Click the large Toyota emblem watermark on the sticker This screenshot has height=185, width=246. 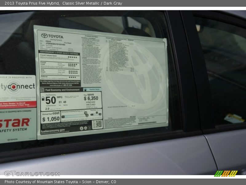coord(134,75)
